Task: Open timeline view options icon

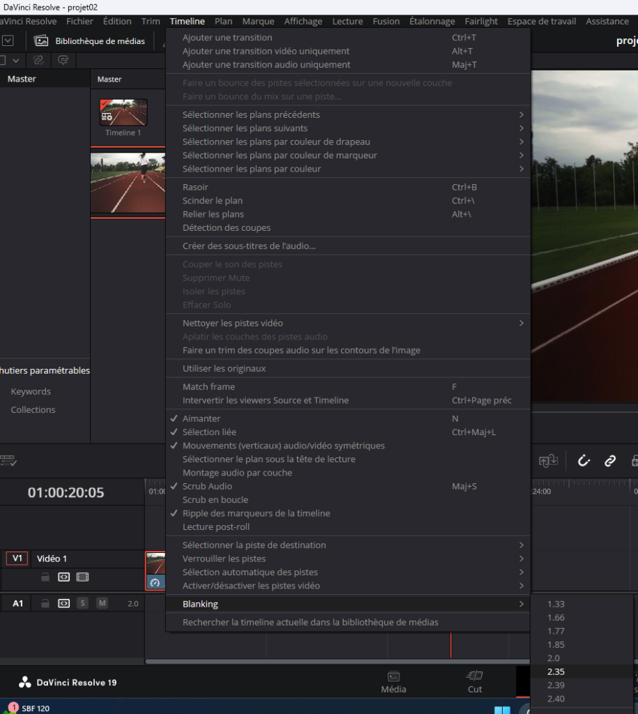Action: tap(8, 461)
